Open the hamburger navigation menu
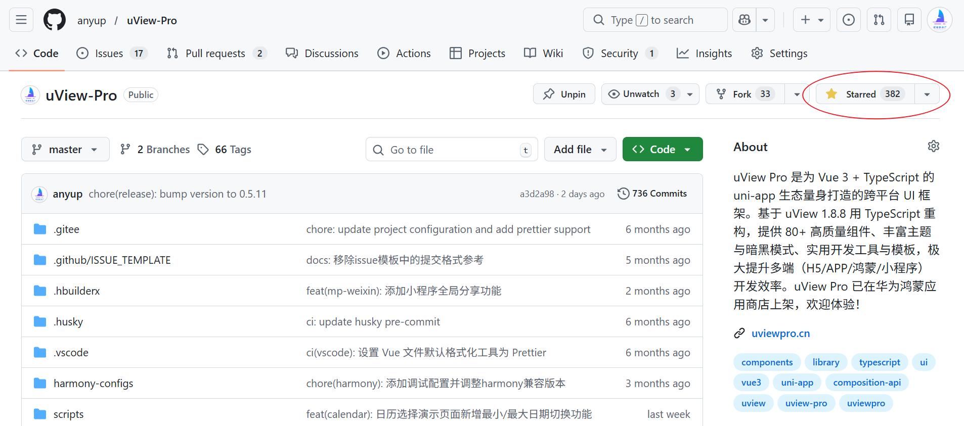The height and width of the screenshot is (426, 964). pos(21,20)
